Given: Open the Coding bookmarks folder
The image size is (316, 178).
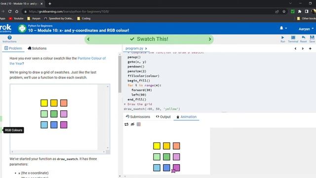Looking at the screenshot, I should pos(84,18).
